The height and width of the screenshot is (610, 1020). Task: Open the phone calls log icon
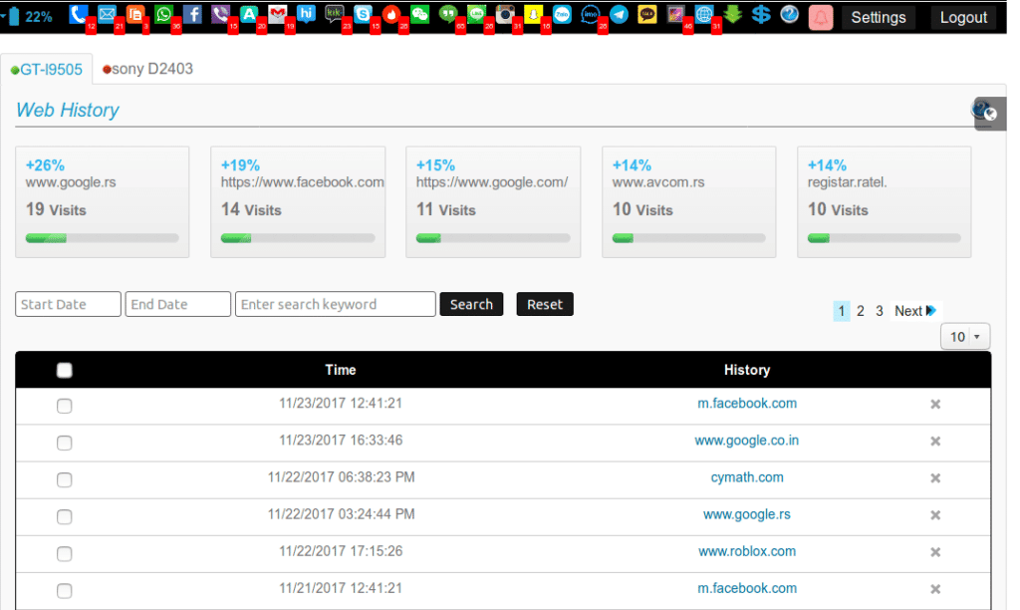(78, 14)
